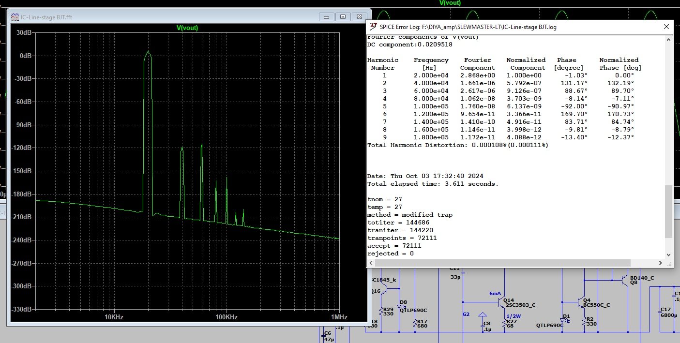Screen dimensions: 680x343
Task: Click the error log scroll-up arrow
Action: click(668, 39)
